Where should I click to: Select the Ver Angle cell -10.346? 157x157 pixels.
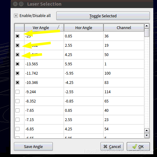pyautogui.click(x=44, y=83)
